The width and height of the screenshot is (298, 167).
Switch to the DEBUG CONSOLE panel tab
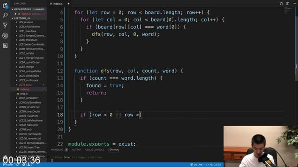click(x=95, y=150)
